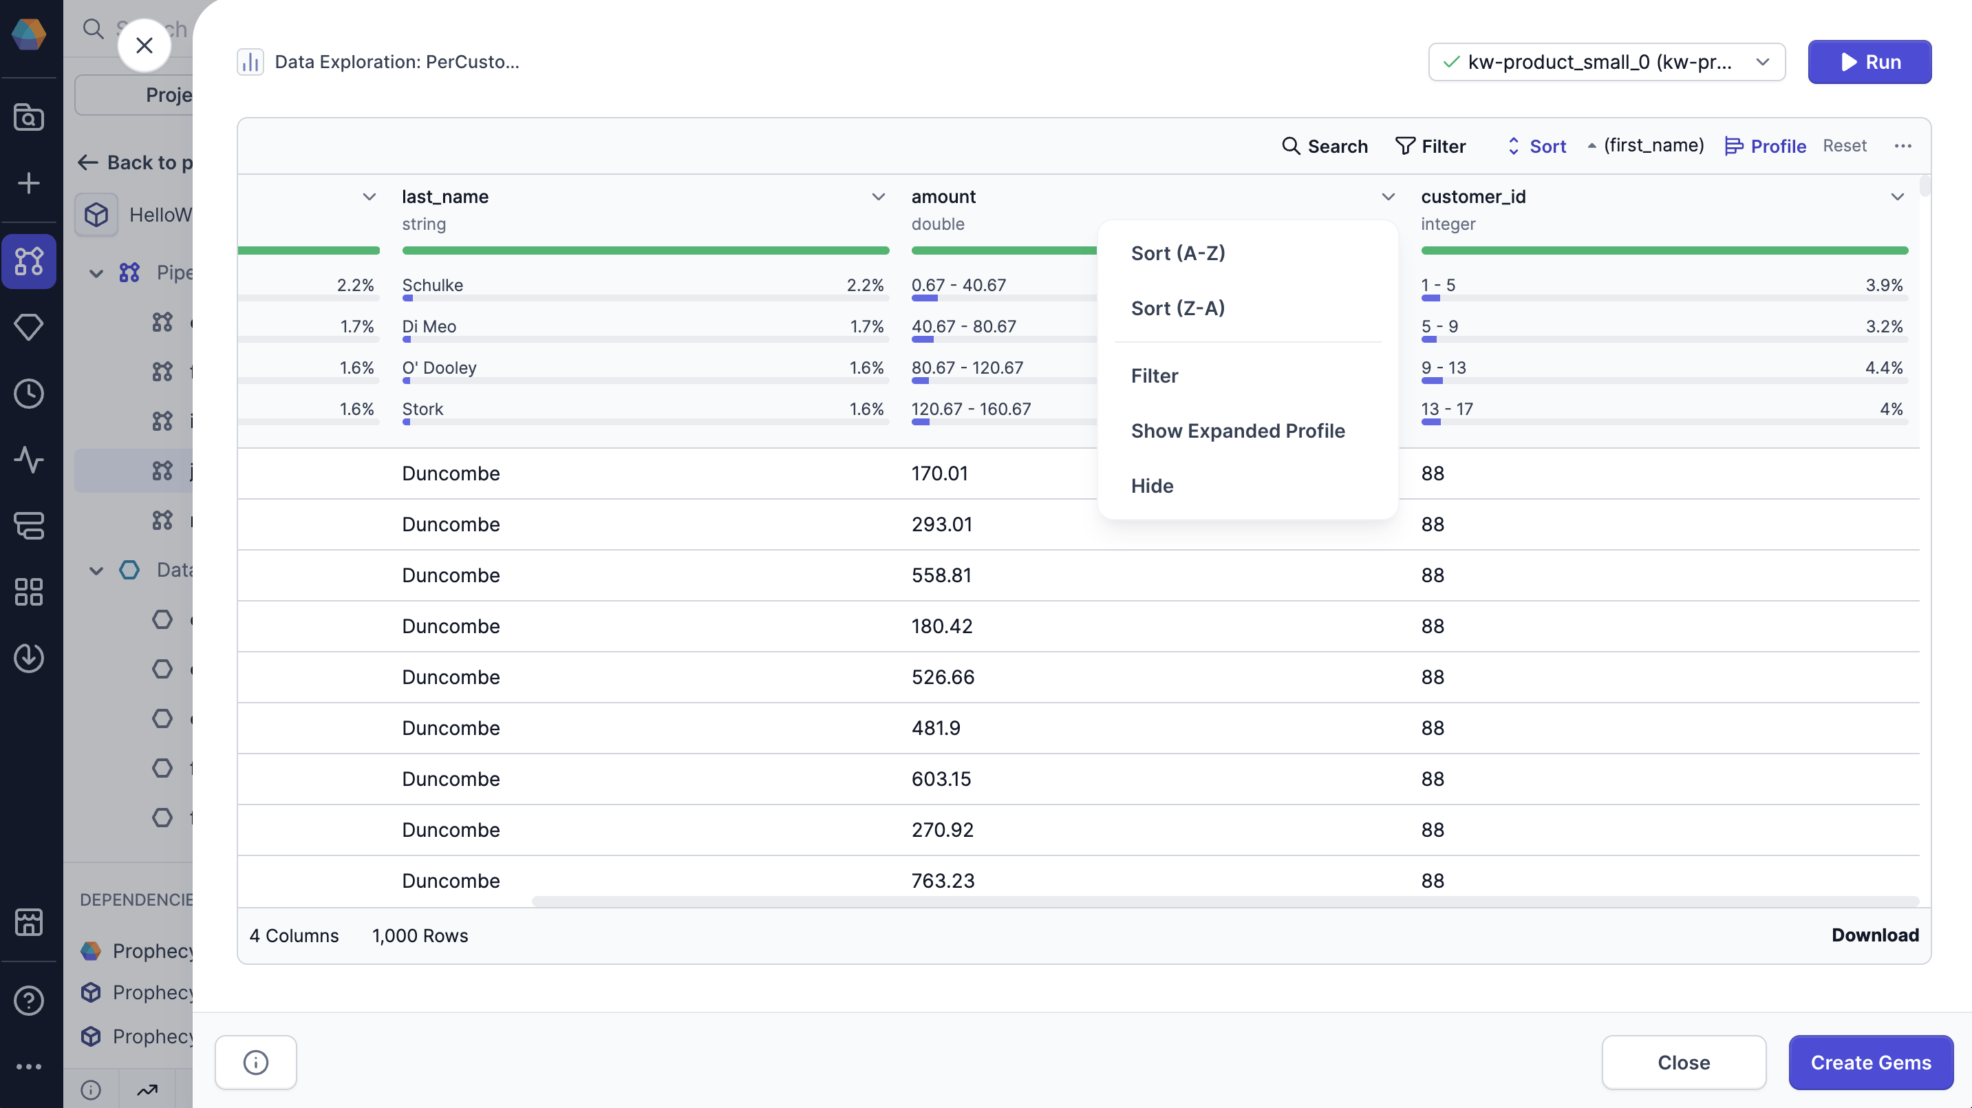The image size is (1972, 1108).
Task: Click the Filter funnel icon in toolbar
Action: coord(1405,145)
